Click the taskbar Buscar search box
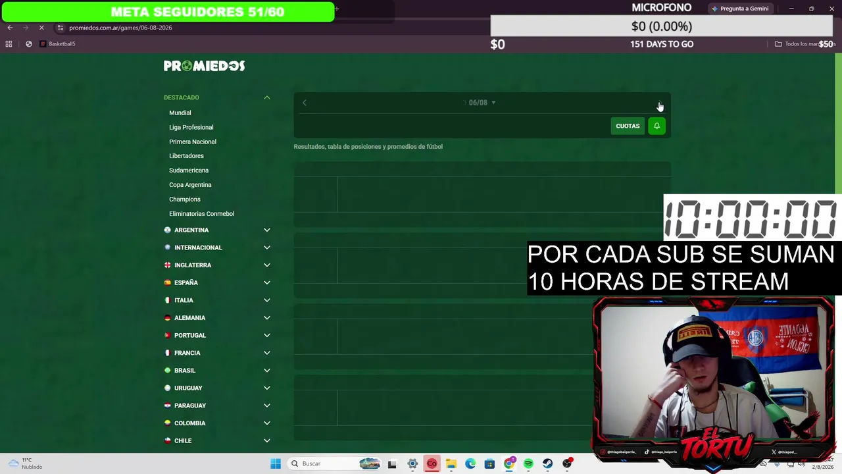 coord(335,463)
